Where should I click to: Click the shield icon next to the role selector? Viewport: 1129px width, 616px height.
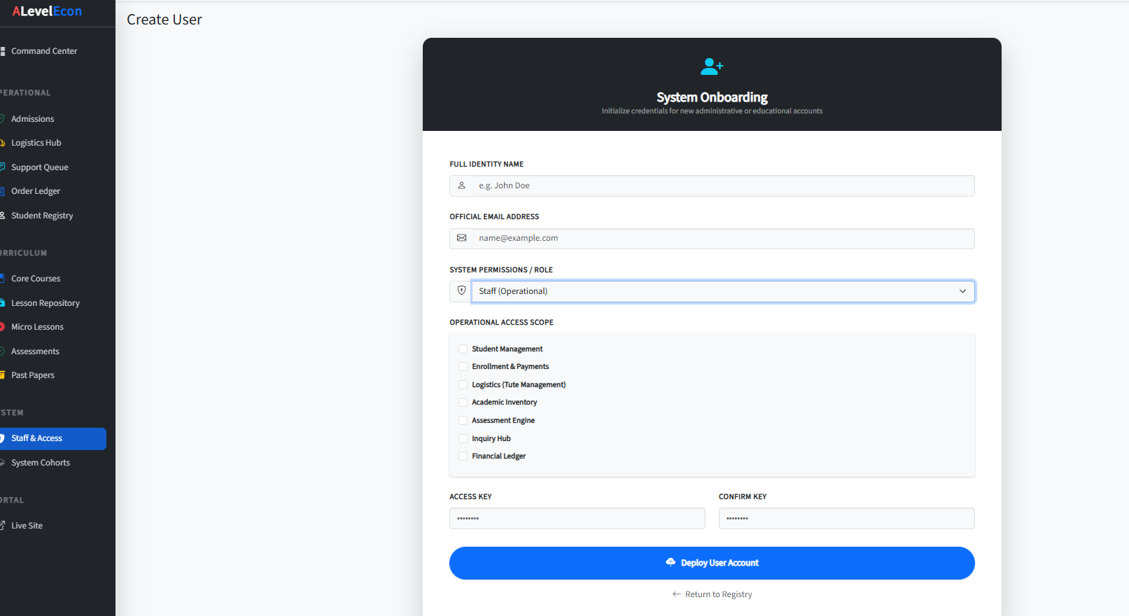[461, 290]
